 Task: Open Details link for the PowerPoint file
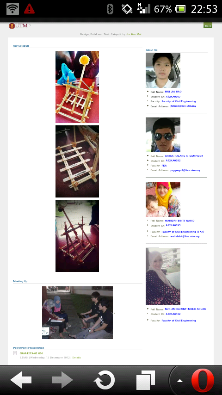[77, 358]
